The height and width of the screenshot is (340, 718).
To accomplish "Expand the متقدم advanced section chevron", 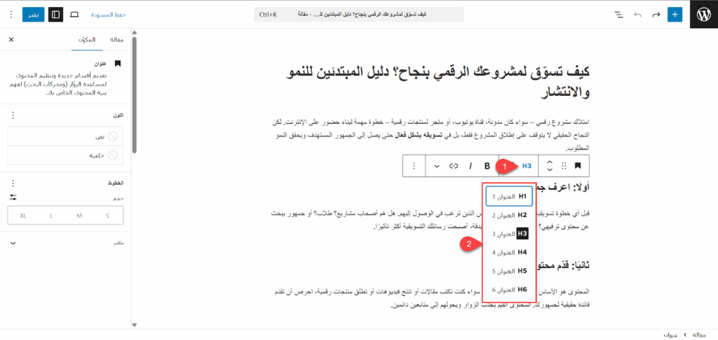I will click(13, 243).
